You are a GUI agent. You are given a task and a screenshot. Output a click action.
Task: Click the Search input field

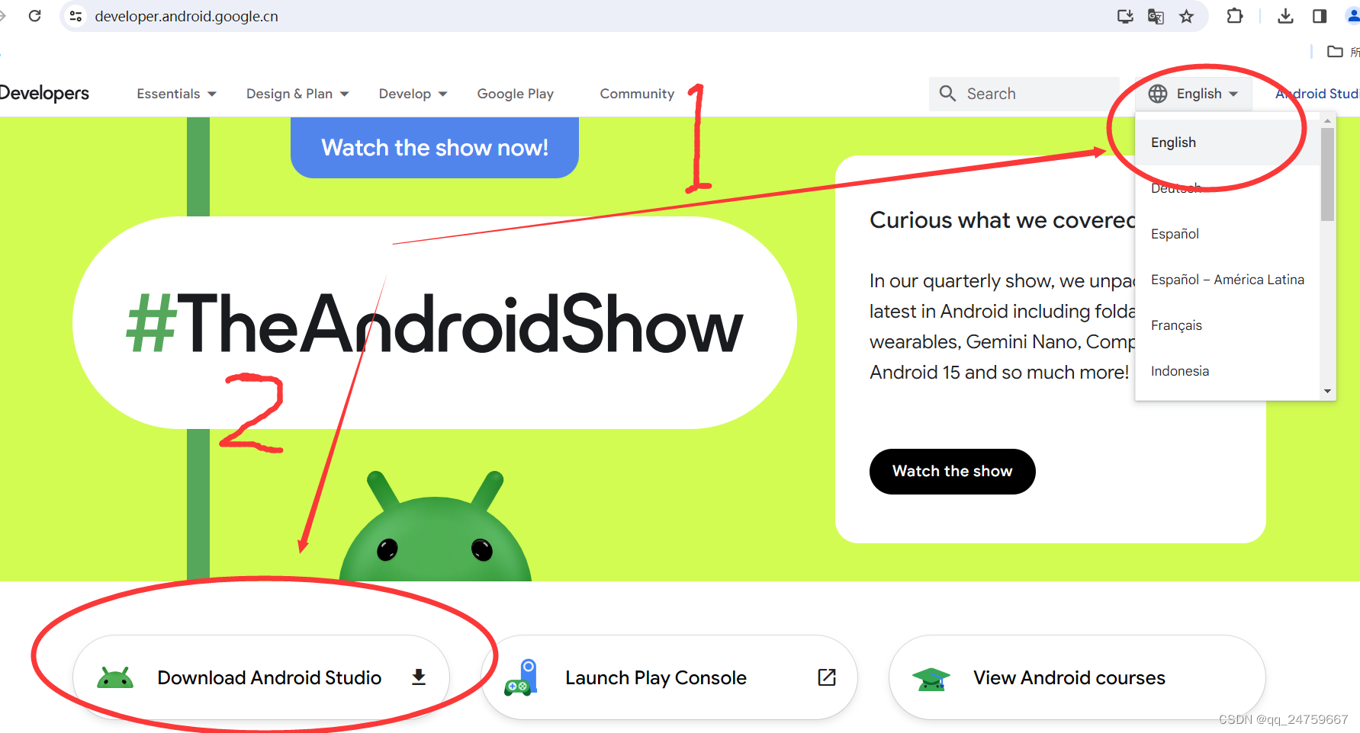coord(1024,94)
